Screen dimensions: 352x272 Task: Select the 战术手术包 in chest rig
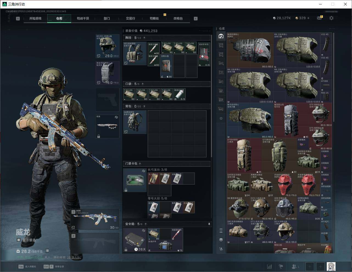click(204, 54)
